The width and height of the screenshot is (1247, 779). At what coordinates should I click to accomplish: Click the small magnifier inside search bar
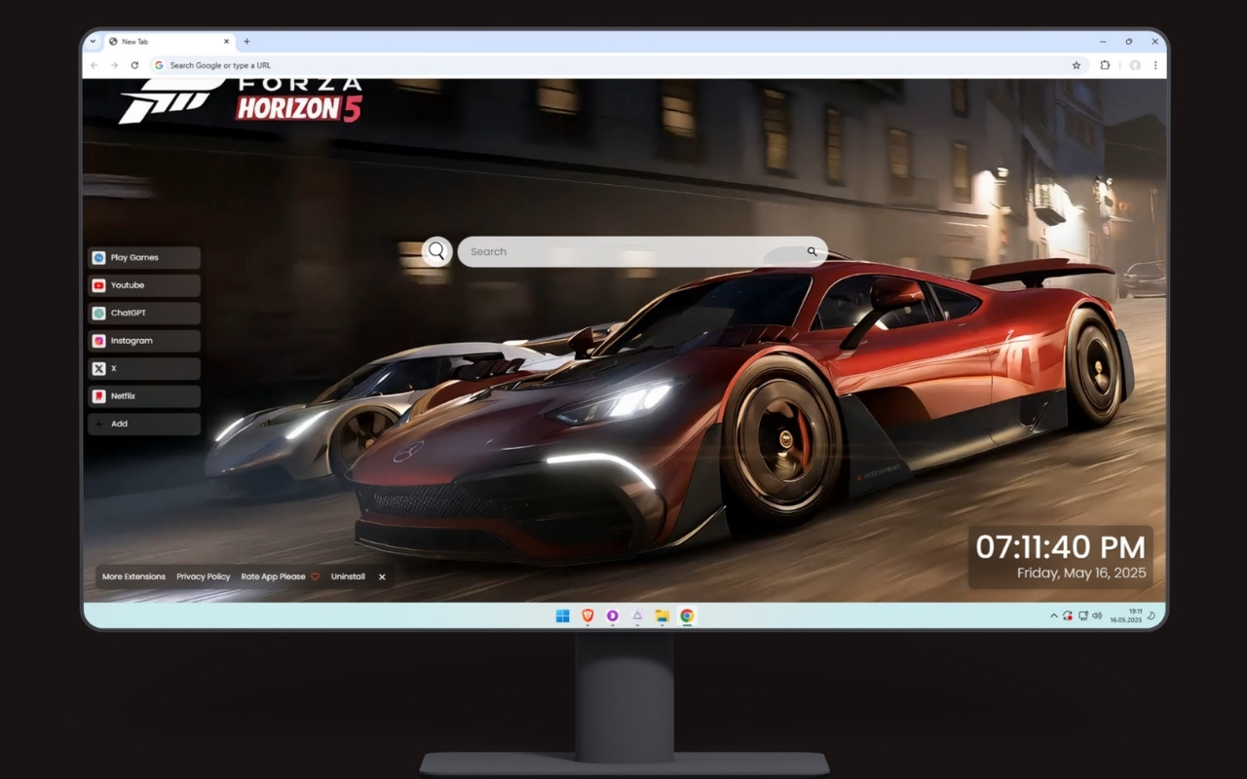pos(812,251)
